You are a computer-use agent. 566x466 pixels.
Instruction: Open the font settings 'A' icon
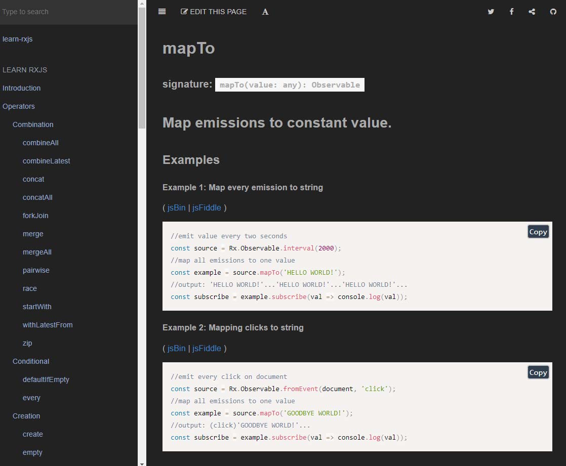(265, 12)
